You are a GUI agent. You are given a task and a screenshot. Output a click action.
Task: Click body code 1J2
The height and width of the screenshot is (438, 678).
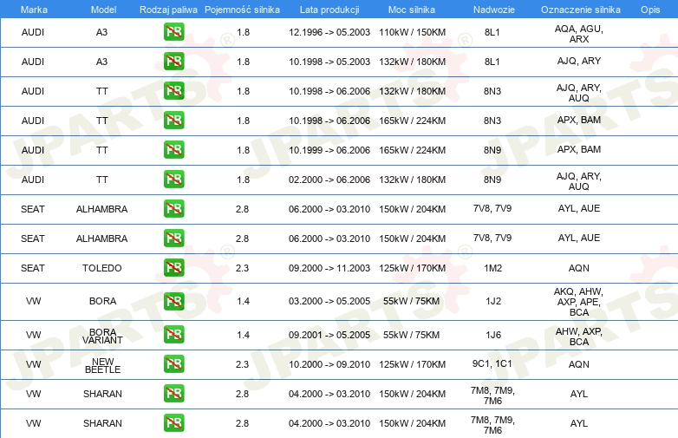point(493,301)
